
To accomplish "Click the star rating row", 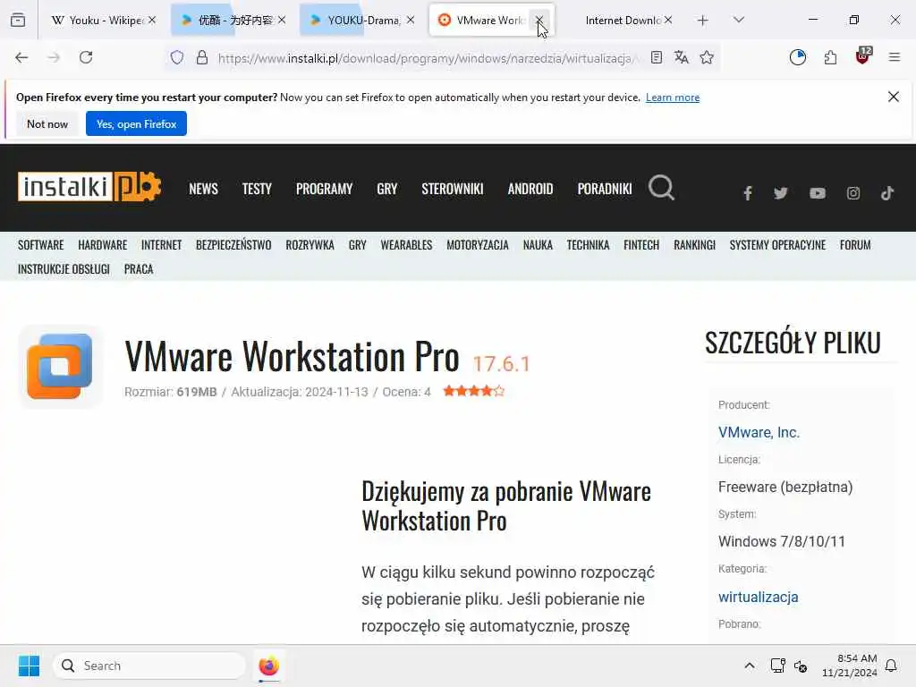I will coord(474,391).
